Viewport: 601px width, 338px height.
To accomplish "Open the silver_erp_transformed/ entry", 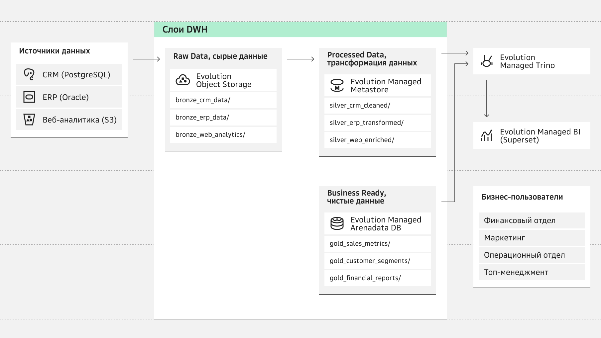I will point(377,123).
